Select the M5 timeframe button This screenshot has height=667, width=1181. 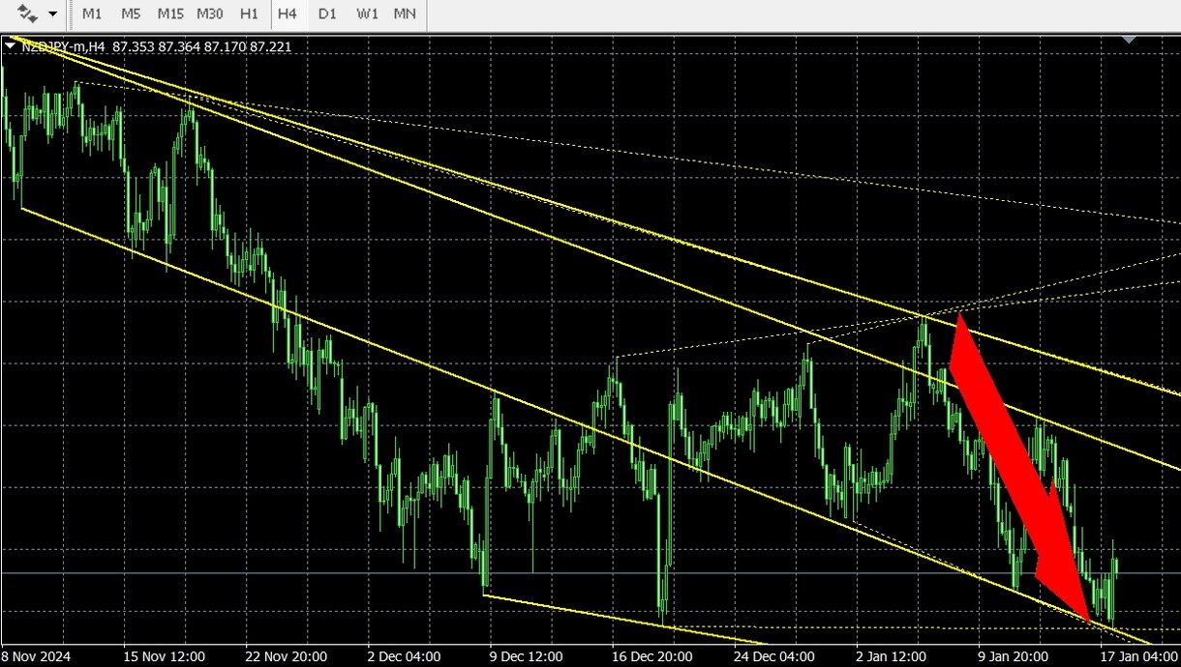point(131,14)
